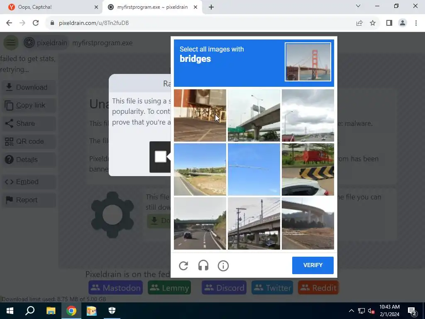Screen dimensions: 425x319
Task: Toggle the browser side panel
Action: click(x=389, y=23)
